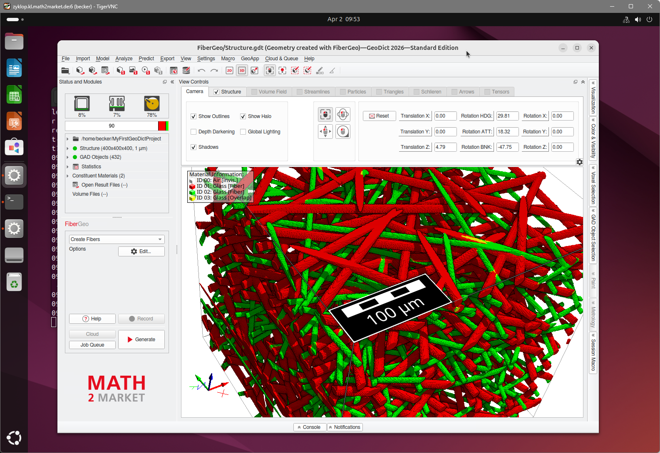Expand the Constituent Materials (2) node

67,176
